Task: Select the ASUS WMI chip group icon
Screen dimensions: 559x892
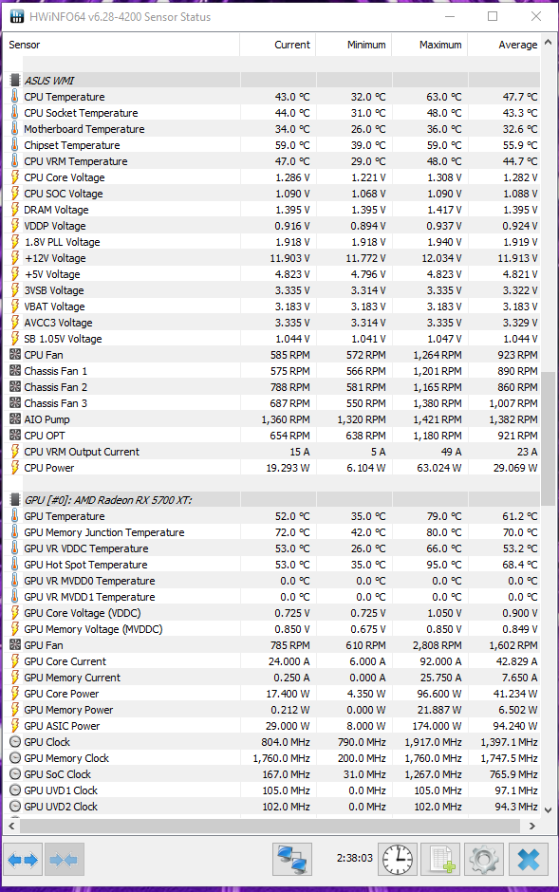Action: click(x=15, y=81)
